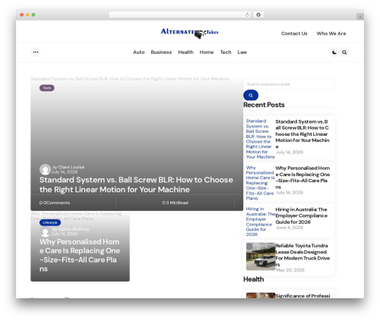Go to Who We Are page
Viewport: 380px width, 321px height.
331,33
